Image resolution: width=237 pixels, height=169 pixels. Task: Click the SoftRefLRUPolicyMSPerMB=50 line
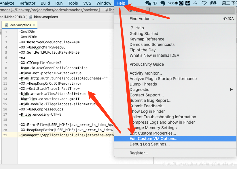[x=49, y=53]
